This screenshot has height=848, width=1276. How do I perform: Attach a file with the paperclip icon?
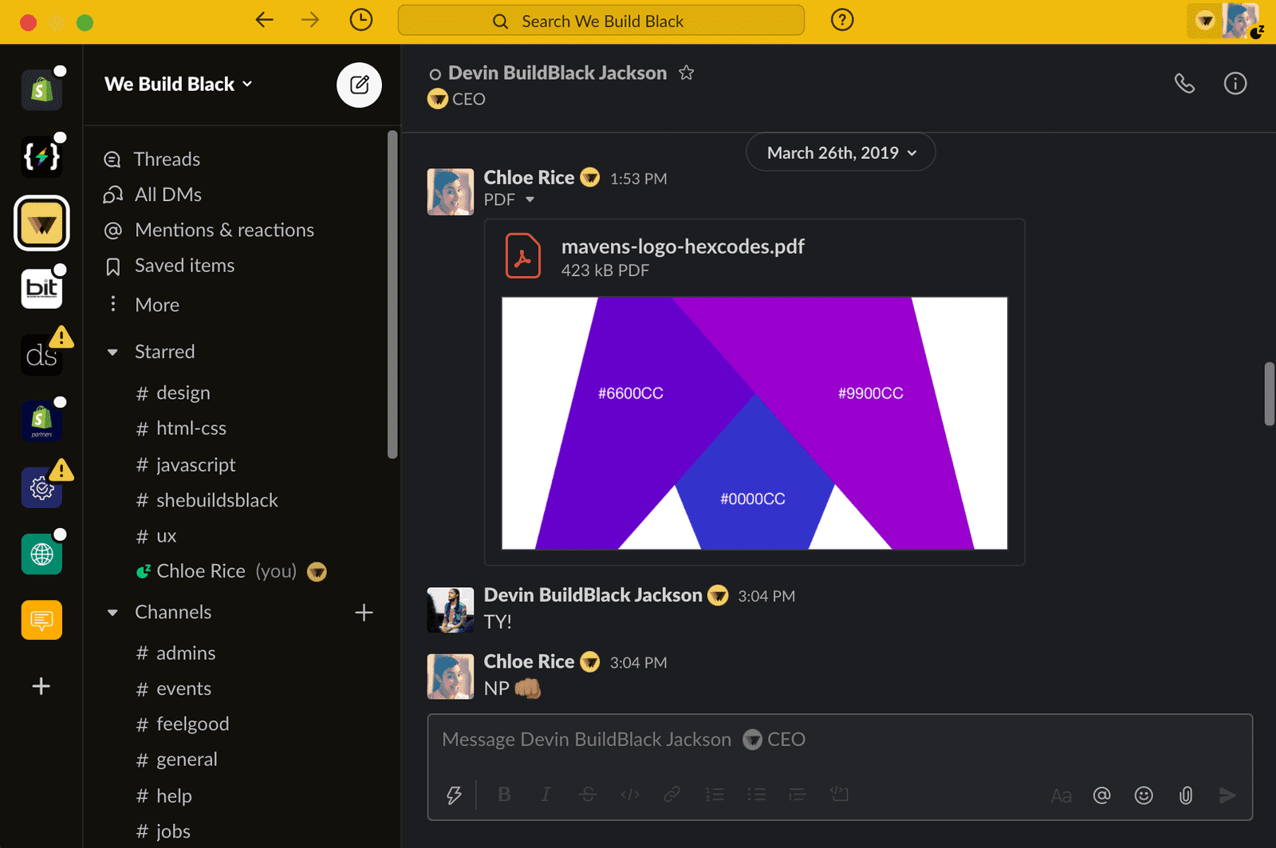click(x=1185, y=795)
